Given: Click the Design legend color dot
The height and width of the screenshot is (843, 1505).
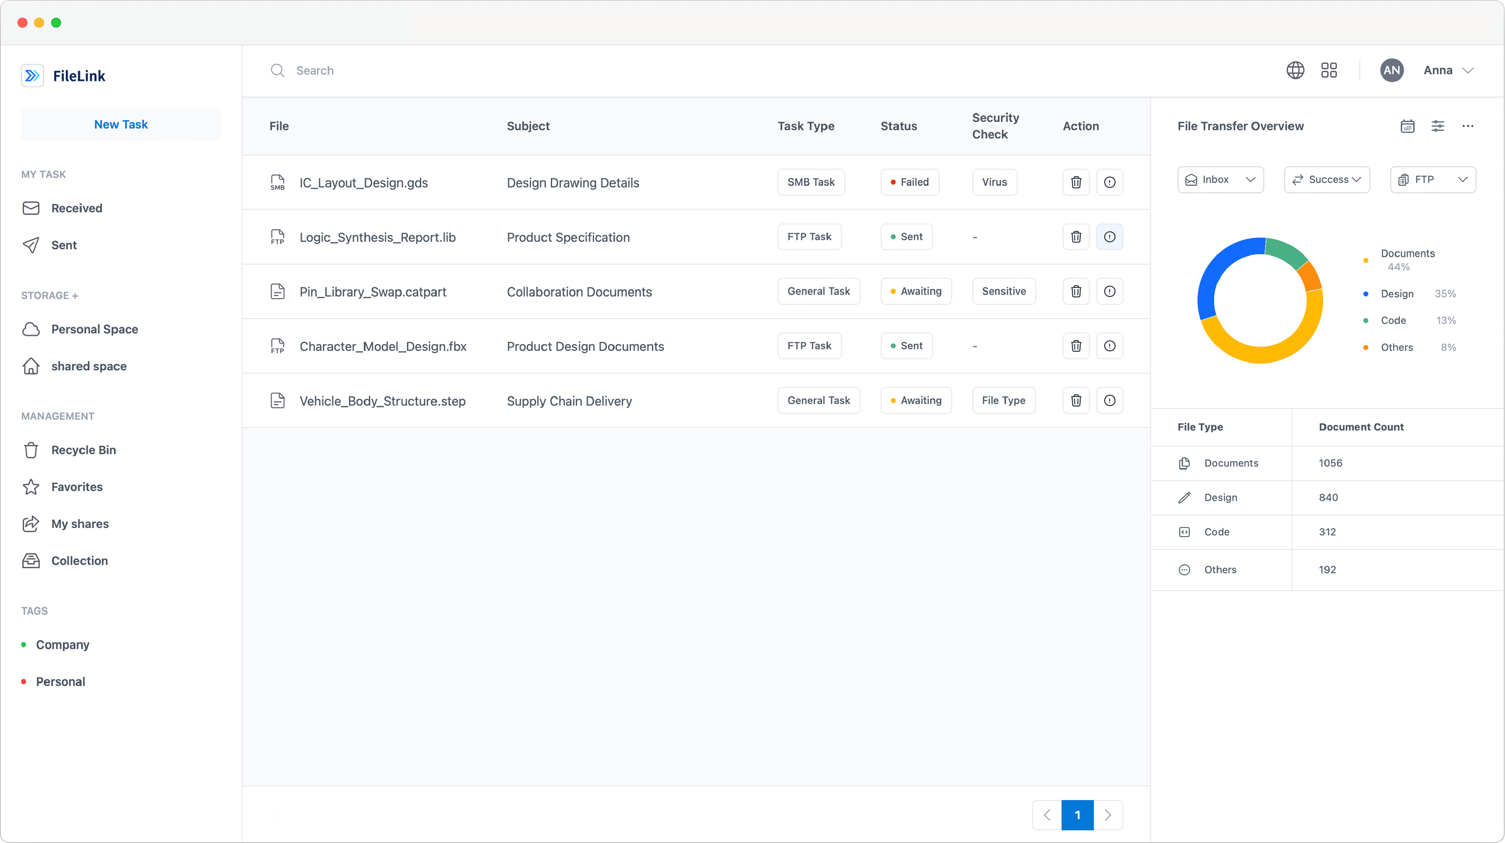Looking at the screenshot, I should click(x=1365, y=294).
